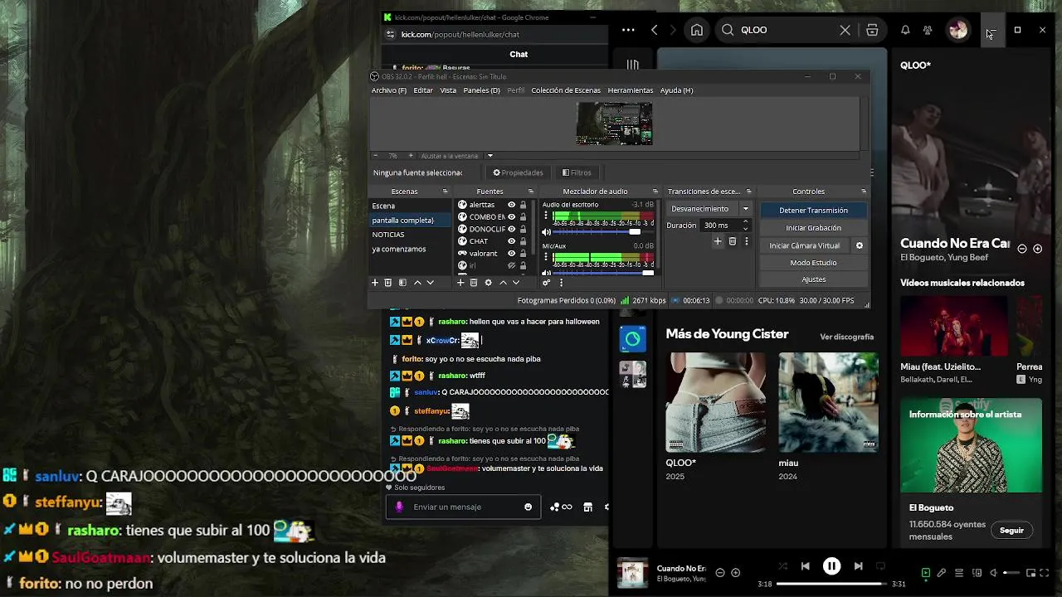Hide the DONOCLIF source
Viewport: 1062px width, 597px height.
coord(511,229)
